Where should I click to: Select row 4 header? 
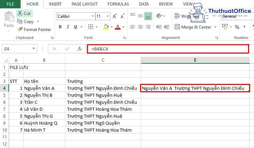pyautogui.click(x=5, y=88)
